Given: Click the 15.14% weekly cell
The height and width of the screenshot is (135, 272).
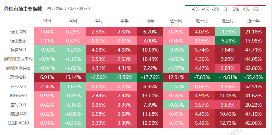Looking at the screenshot, I should coord(73,77).
